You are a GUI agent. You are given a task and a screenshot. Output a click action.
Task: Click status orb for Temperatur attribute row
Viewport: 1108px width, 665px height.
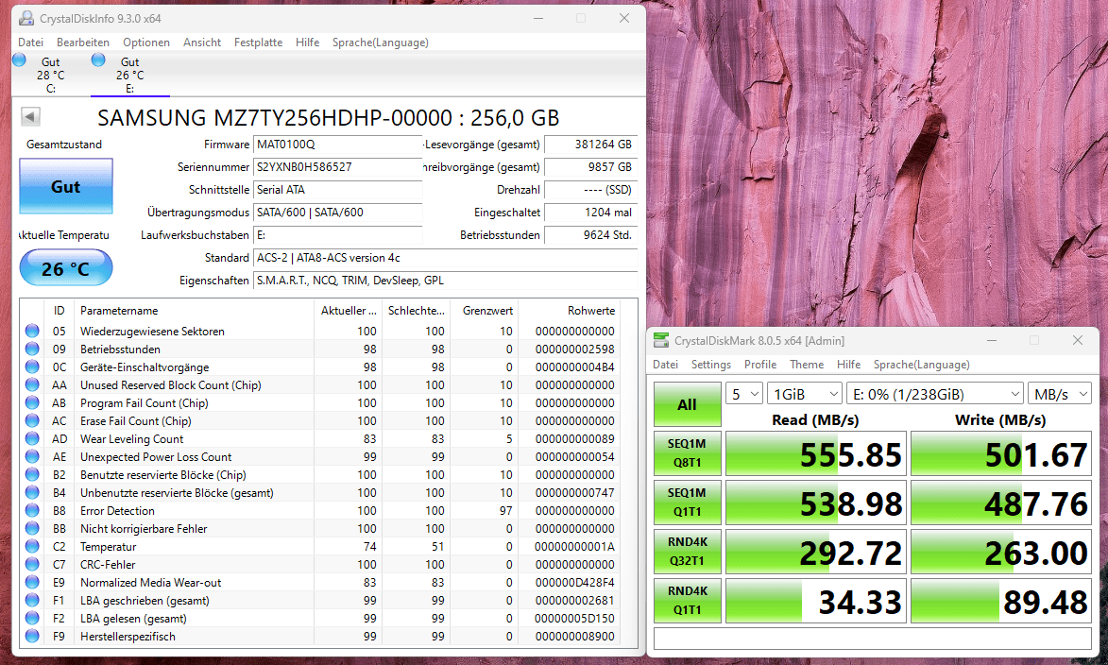pos(32,546)
